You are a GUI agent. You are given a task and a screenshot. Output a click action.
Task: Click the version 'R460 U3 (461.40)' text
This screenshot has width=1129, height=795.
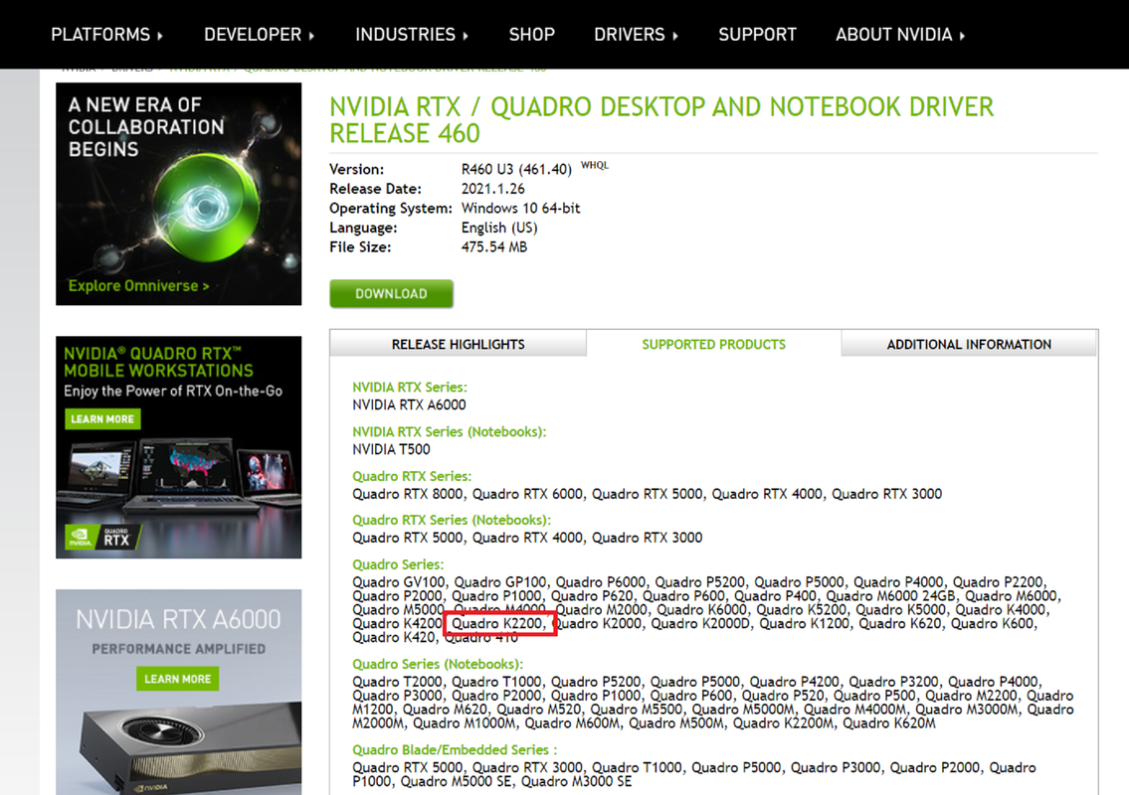516,169
